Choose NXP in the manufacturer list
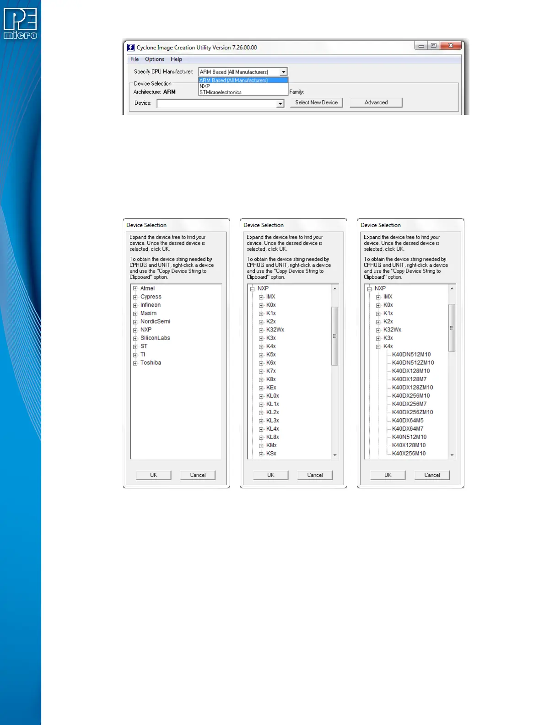Screen dimensions: 560x725 (x=243, y=86)
